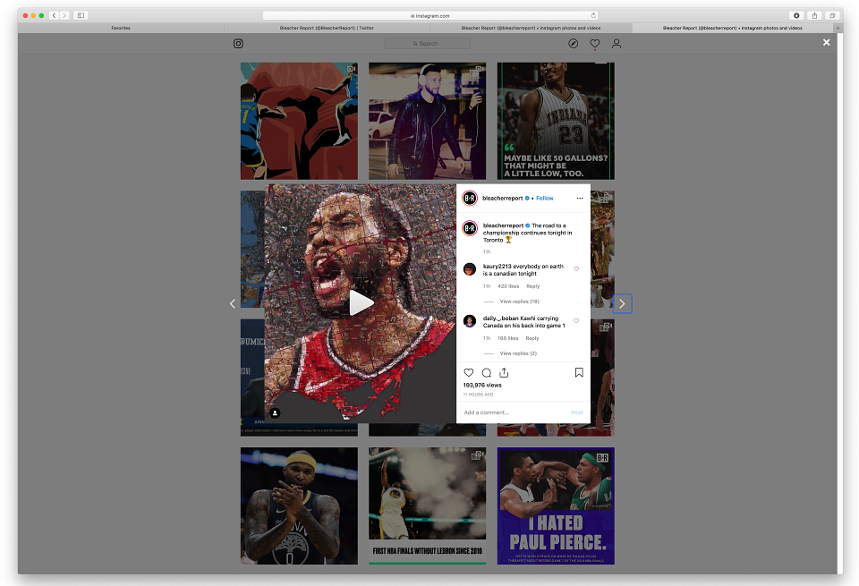
Task: Follow bleacherreport
Action: (545, 199)
